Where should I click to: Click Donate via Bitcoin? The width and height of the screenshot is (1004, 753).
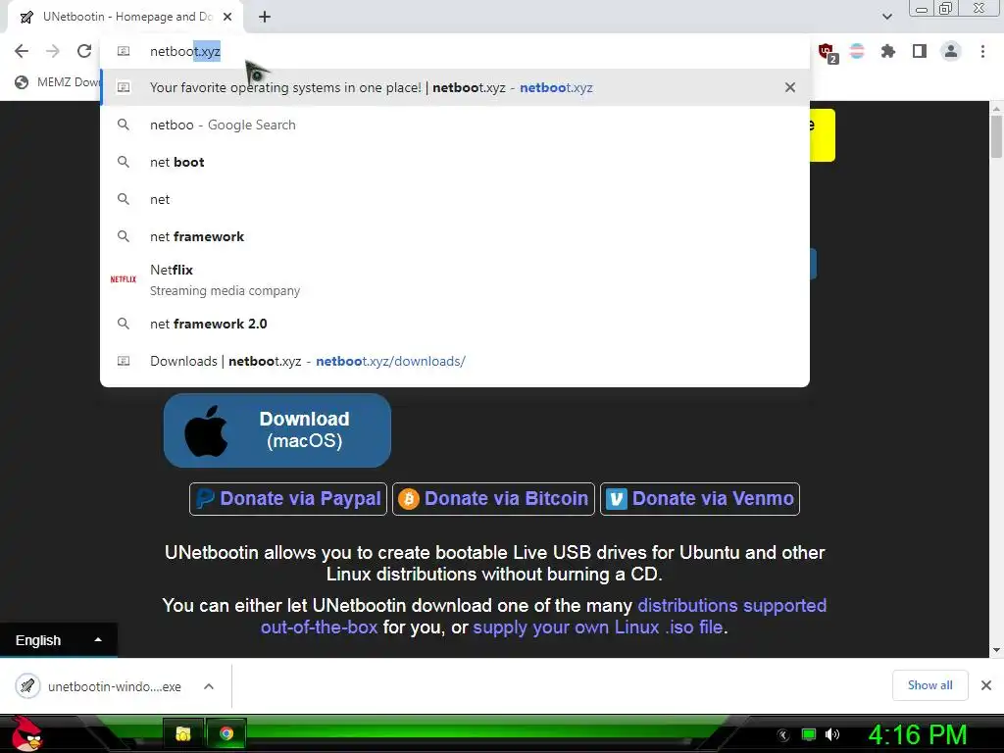(494, 499)
